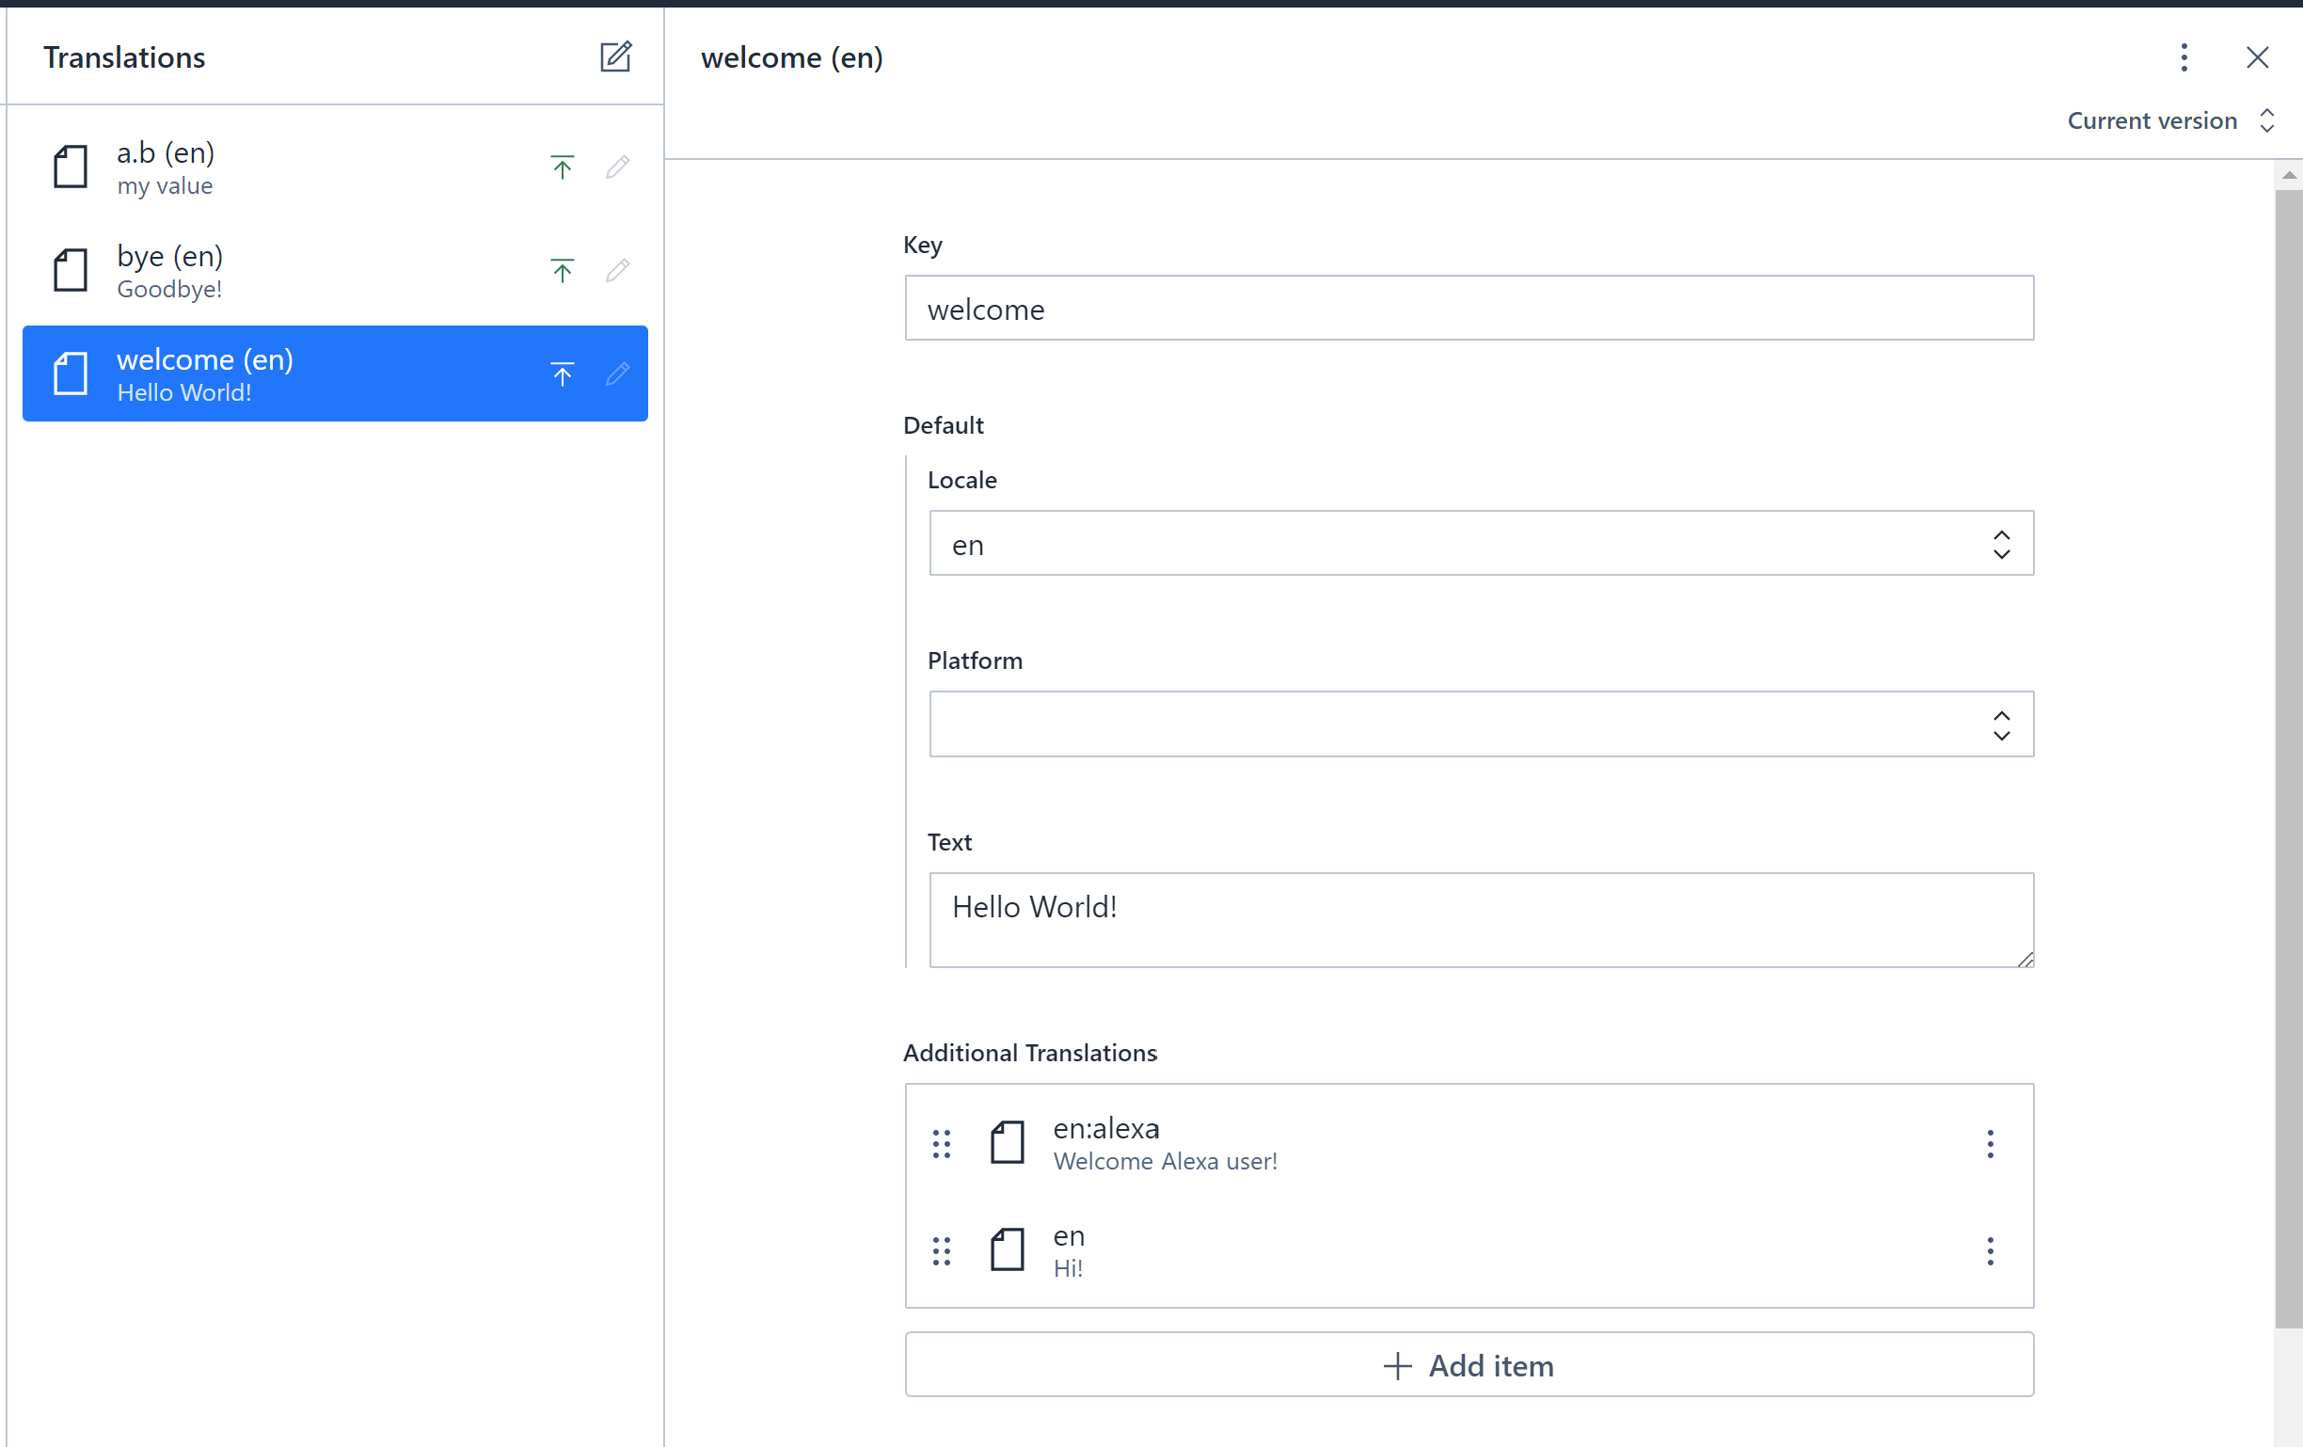The width and height of the screenshot is (2303, 1447).
Task: Click the edit pencil icon for bye (en)
Action: [x=616, y=270]
